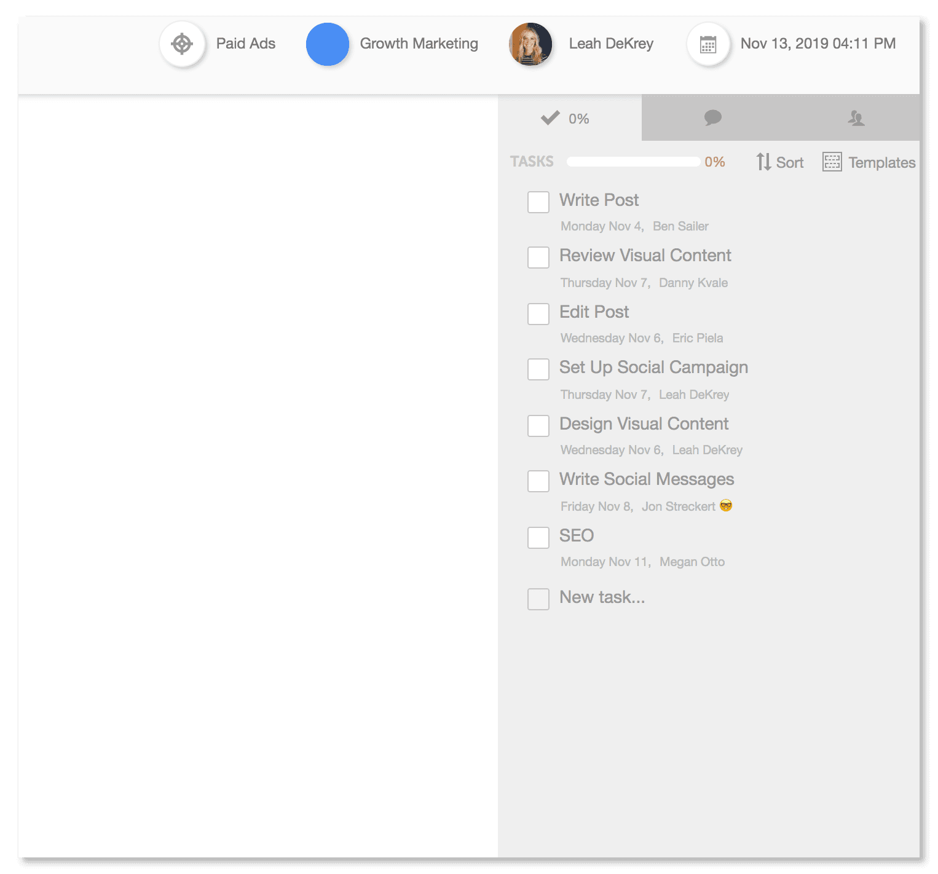Check the SEO task box

[538, 538]
